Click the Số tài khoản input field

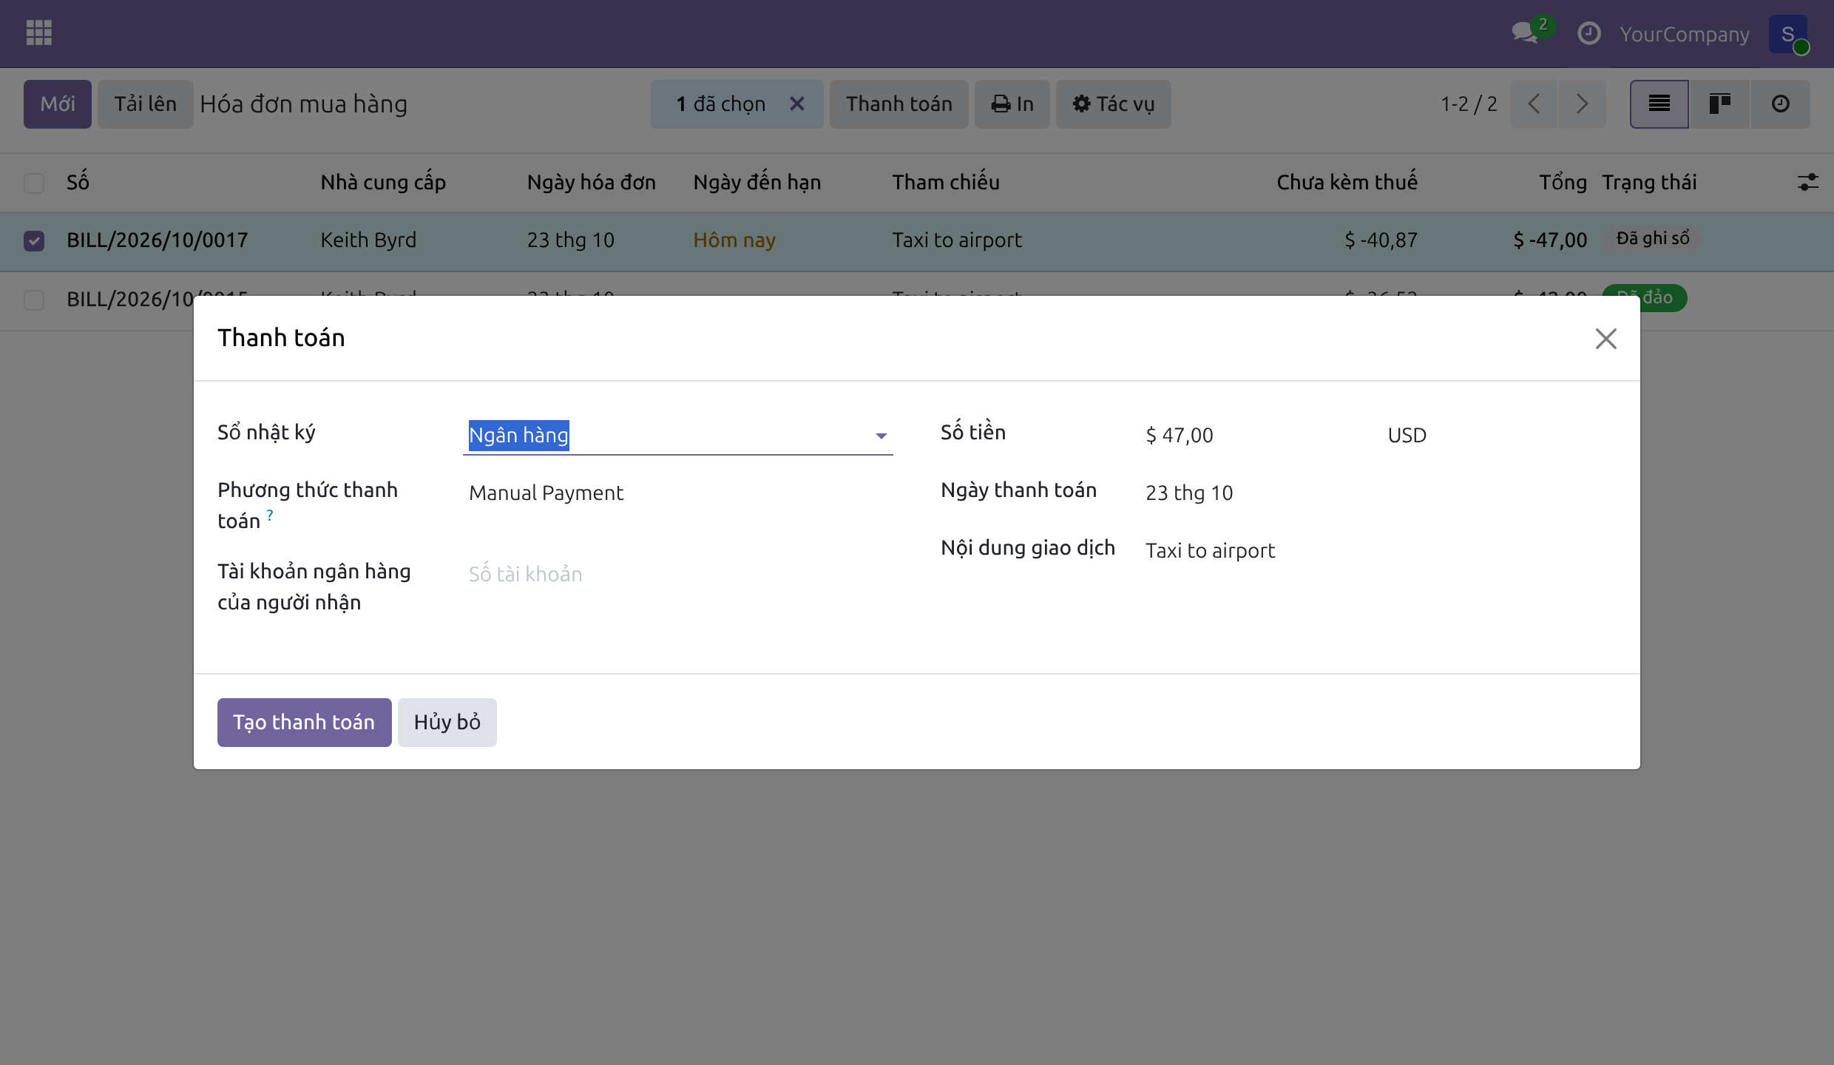(677, 575)
